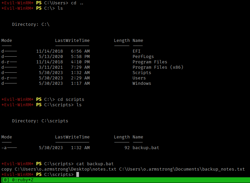250x183 pixels.
Task: Click the EFI directory name
Action: pos(137,51)
